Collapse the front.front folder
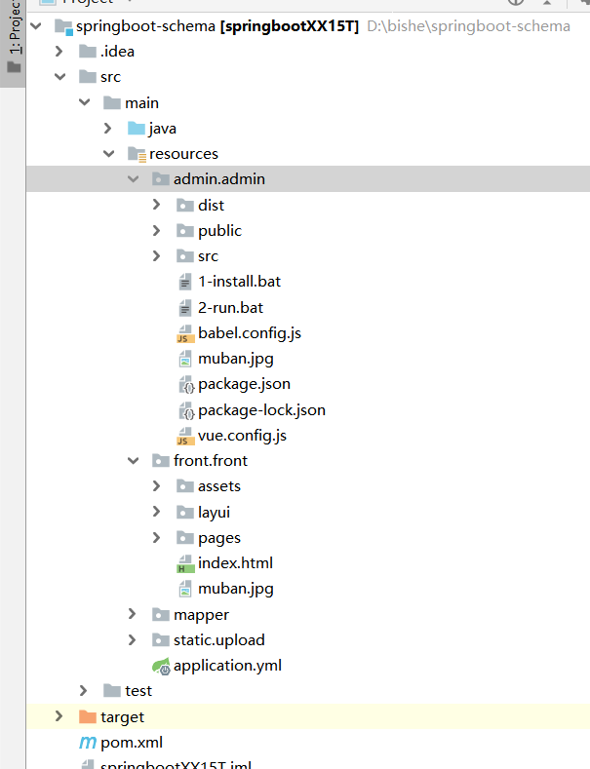Screen dimensions: 590x769 (133, 461)
